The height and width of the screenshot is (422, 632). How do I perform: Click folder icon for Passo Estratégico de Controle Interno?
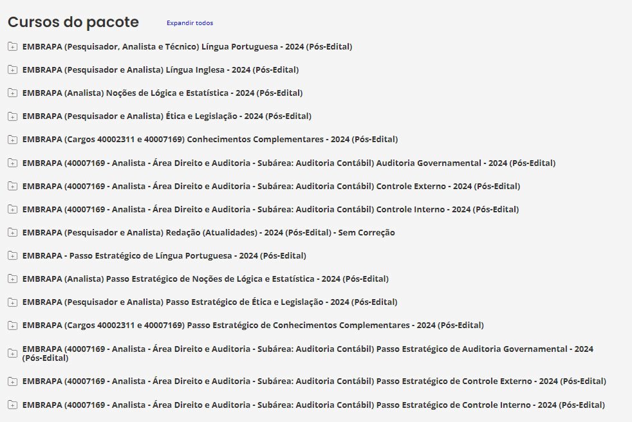point(12,405)
